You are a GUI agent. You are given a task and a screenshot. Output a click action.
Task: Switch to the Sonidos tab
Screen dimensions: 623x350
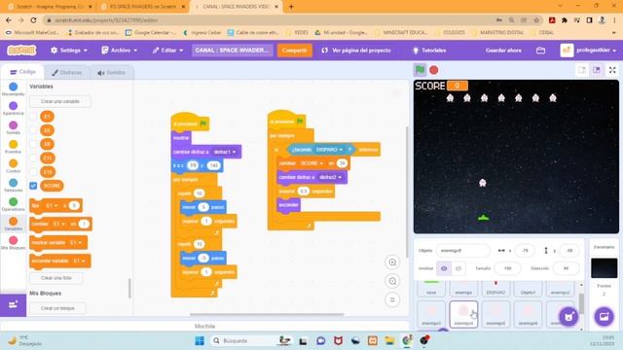click(112, 73)
